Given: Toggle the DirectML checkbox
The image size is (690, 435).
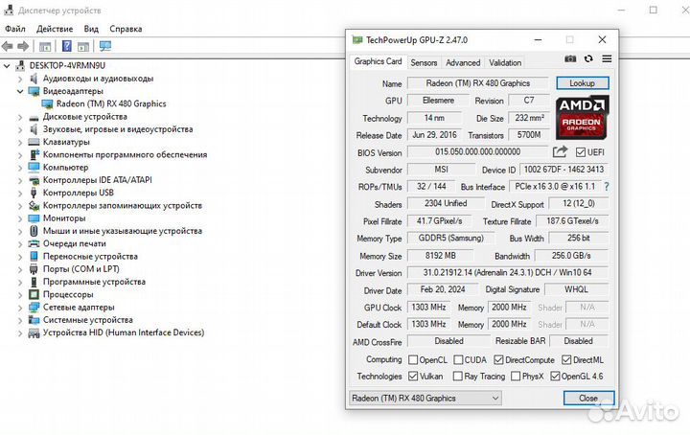Looking at the screenshot, I should coord(566,360).
